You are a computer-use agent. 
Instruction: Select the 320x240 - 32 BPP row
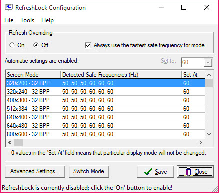[105, 91]
